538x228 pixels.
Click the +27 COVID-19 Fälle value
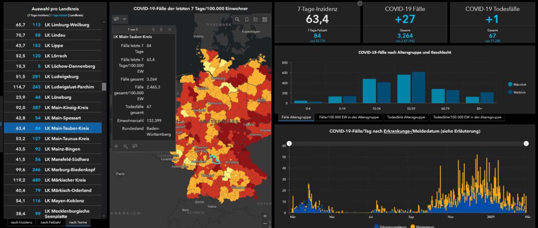click(x=405, y=19)
